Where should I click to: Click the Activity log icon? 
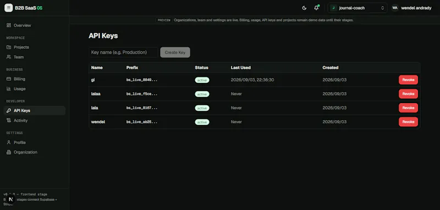[x=9, y=120]
